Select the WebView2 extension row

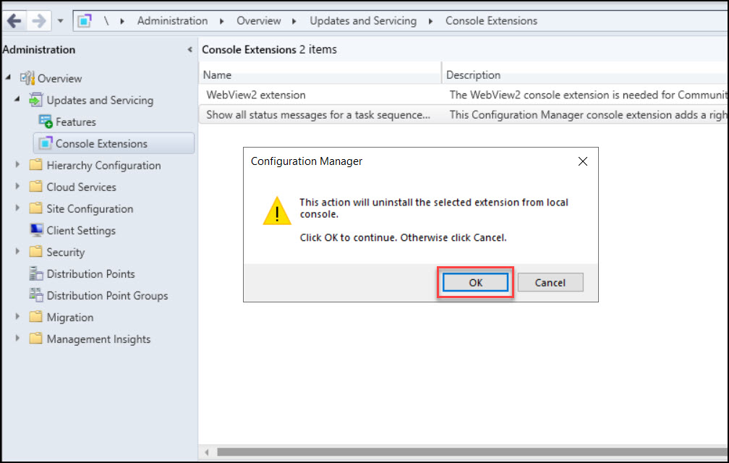pyautogui.click(x=463, y=95)
